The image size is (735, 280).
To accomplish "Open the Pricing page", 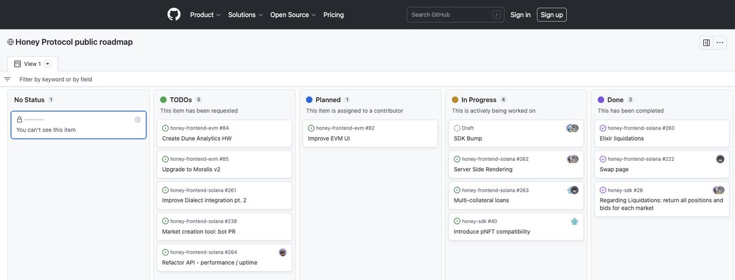I will coord(334,15).
